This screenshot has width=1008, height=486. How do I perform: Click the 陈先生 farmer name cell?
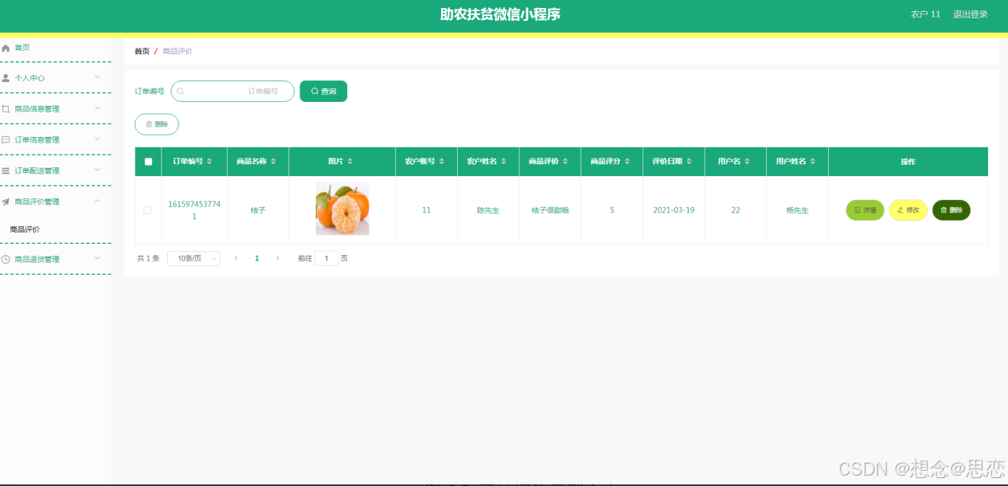pos(488,210)
